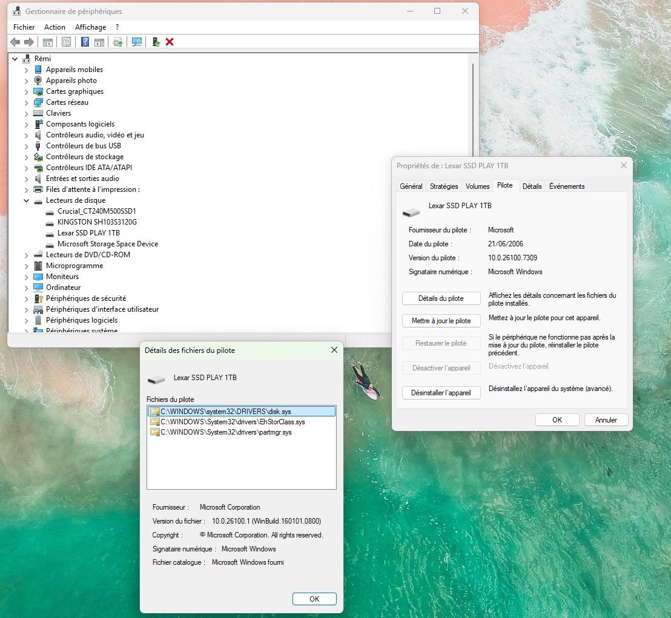671x618 pixels.
Task: Open the Affichage menu
Action: (x=90, y=27)
